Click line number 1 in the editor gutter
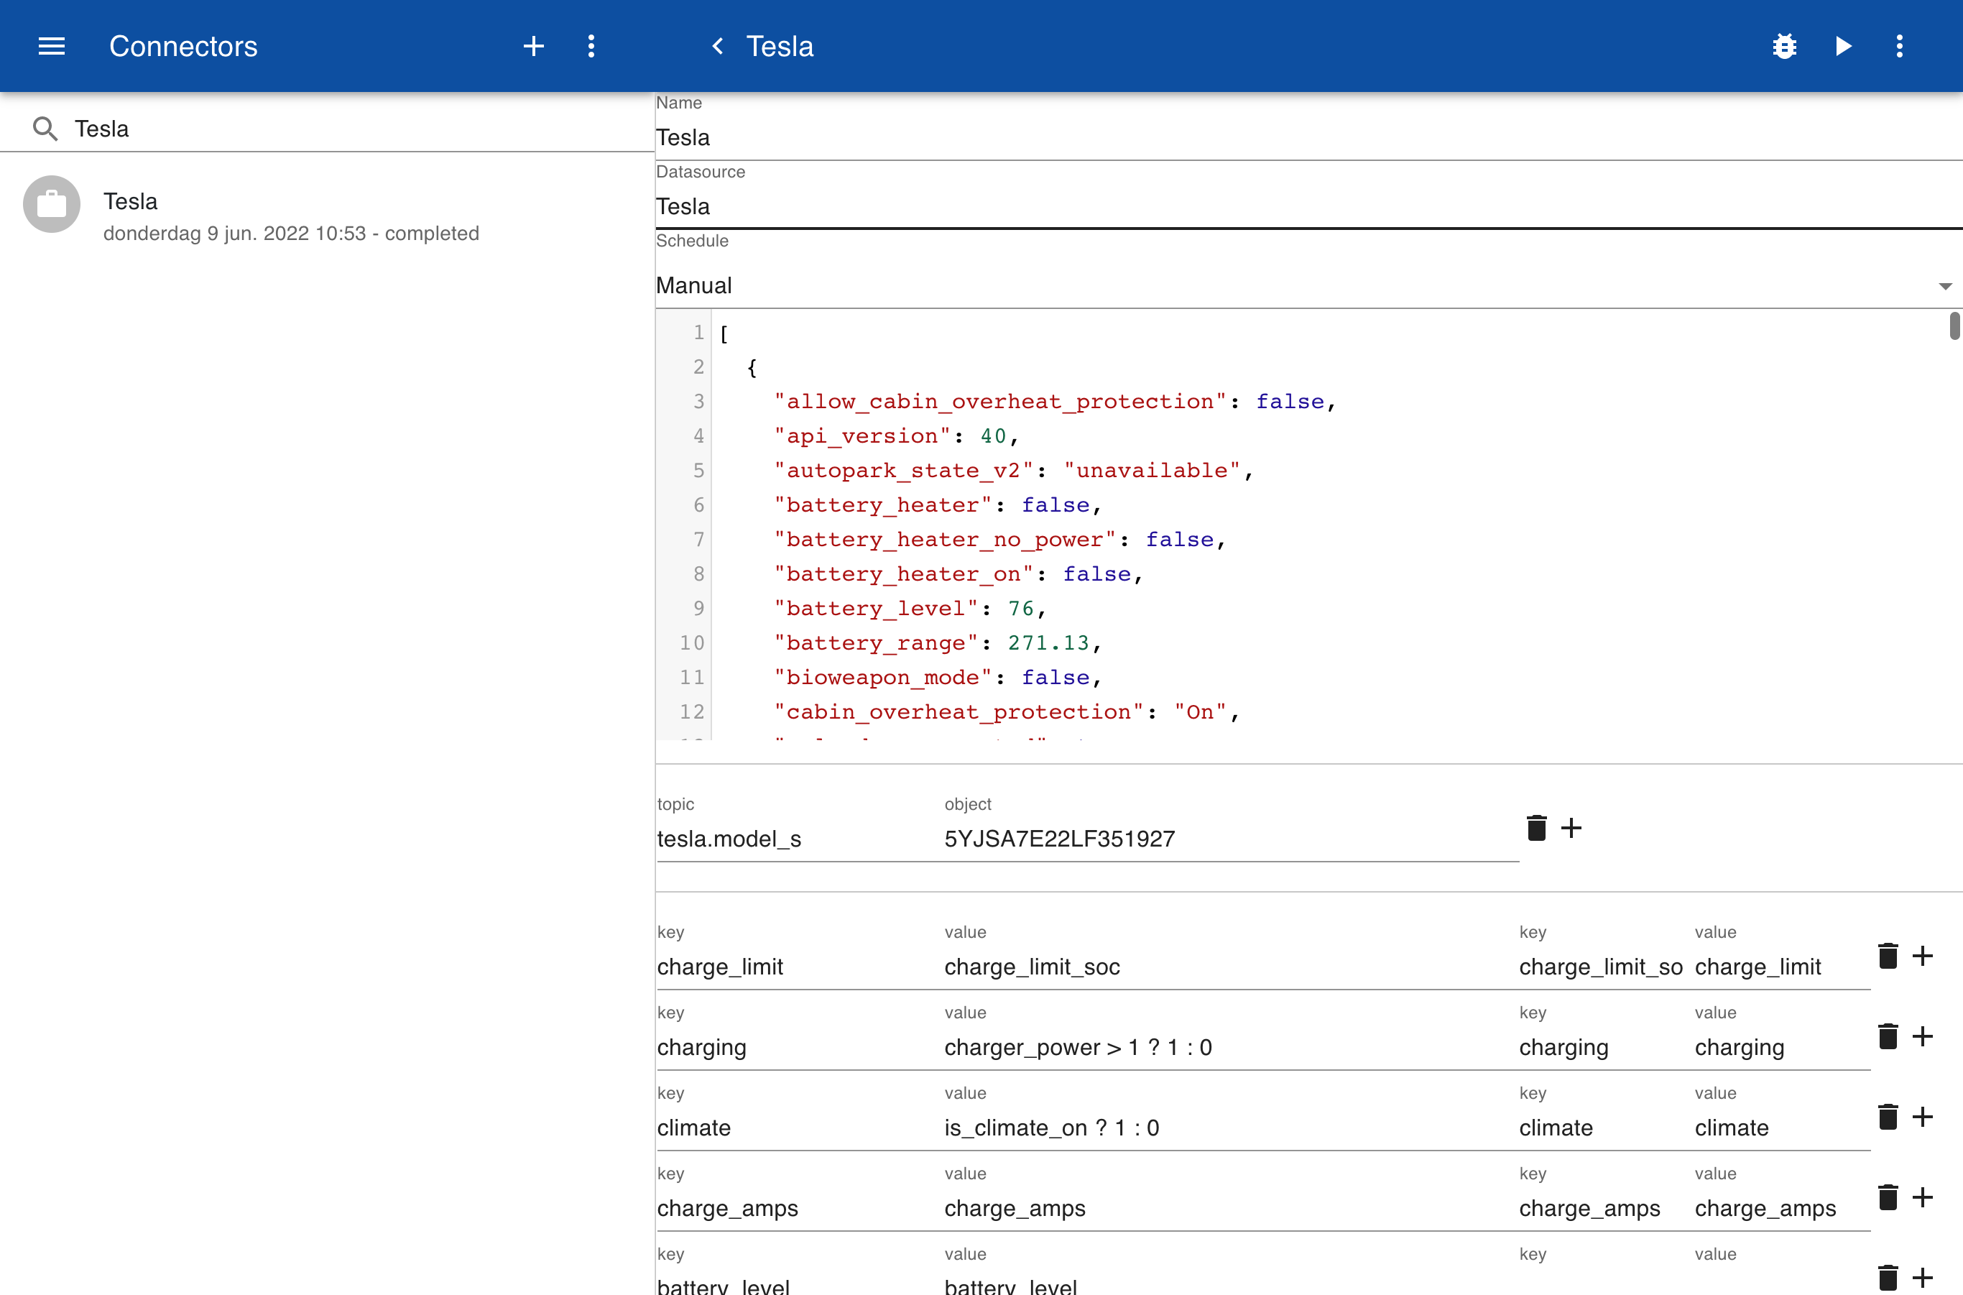The width and height of the screenshot is (1963, 1295). (x=698, y=333)
